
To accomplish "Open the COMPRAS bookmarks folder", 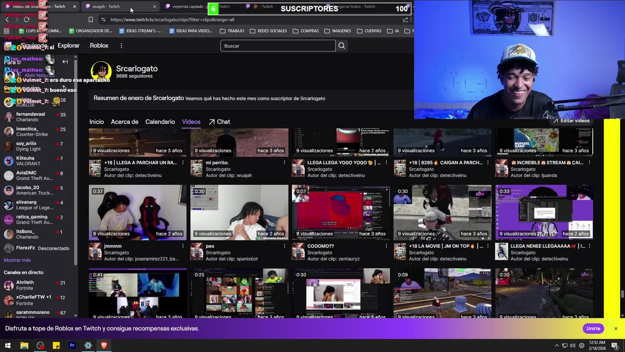I will tap(306, 31).
